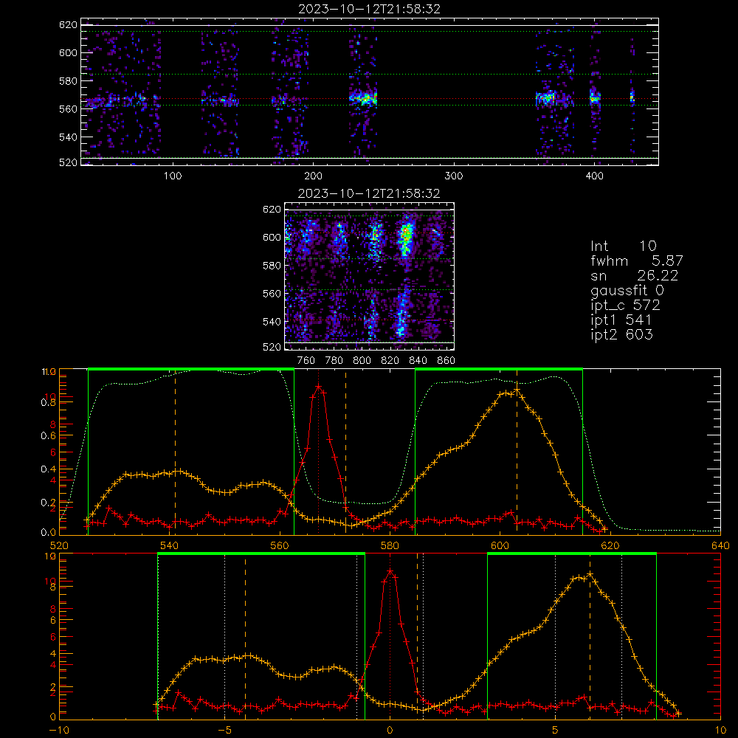Image resolution: width=738 pixels, height=738 pixels.
Task: Click the '760' x-axis label of middle image
Action: tap(306, 361)
